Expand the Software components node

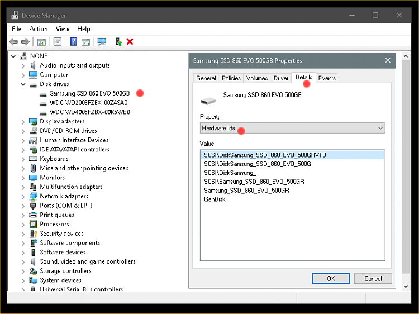click(x=23, y=244)
